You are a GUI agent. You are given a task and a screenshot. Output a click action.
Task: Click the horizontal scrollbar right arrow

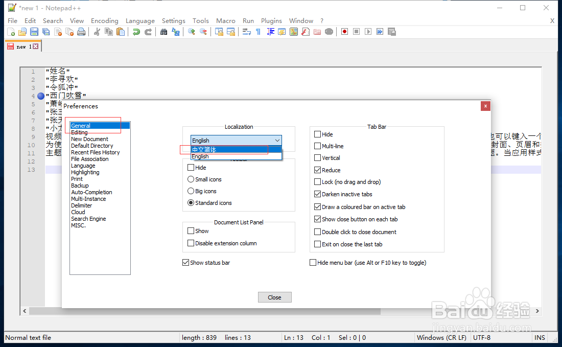pos(537,311)
